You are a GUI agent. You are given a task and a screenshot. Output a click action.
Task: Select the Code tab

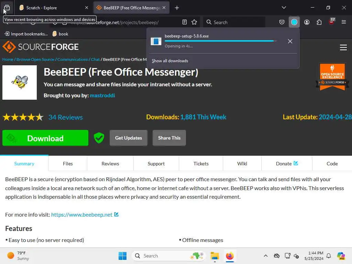tap(332, 164)
